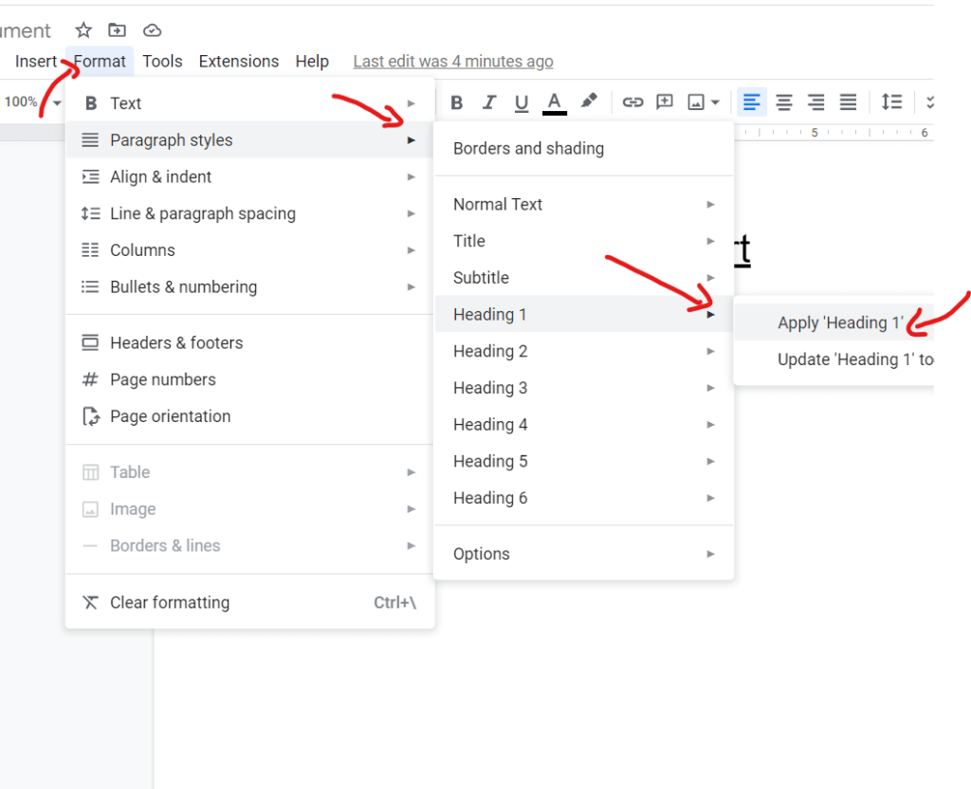Click the cloud document status icon

click(x=152, y=30)
